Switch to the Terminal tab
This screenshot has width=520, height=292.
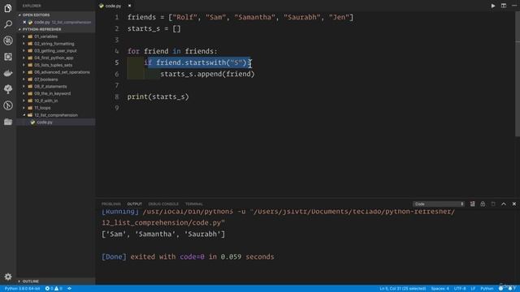pyautogui.click(x=194, y=204)
